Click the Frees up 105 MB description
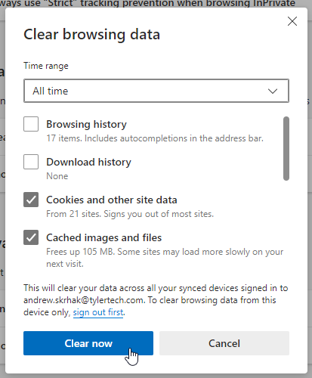The image size is (312, 378). pos(165,258)
